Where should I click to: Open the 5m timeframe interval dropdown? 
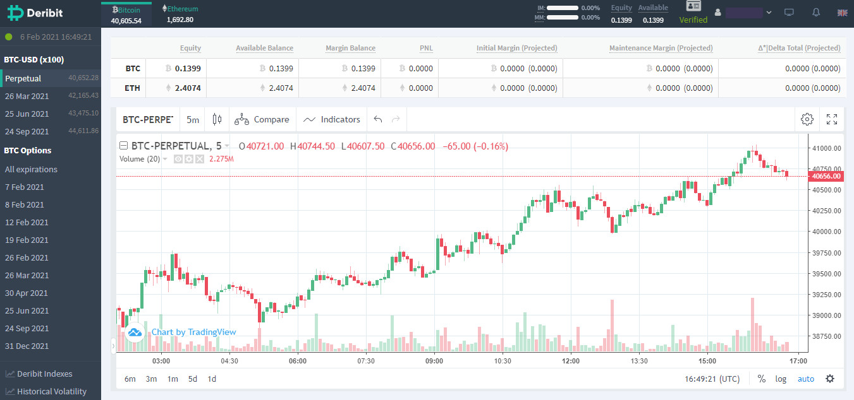click(x=193, y=119)
